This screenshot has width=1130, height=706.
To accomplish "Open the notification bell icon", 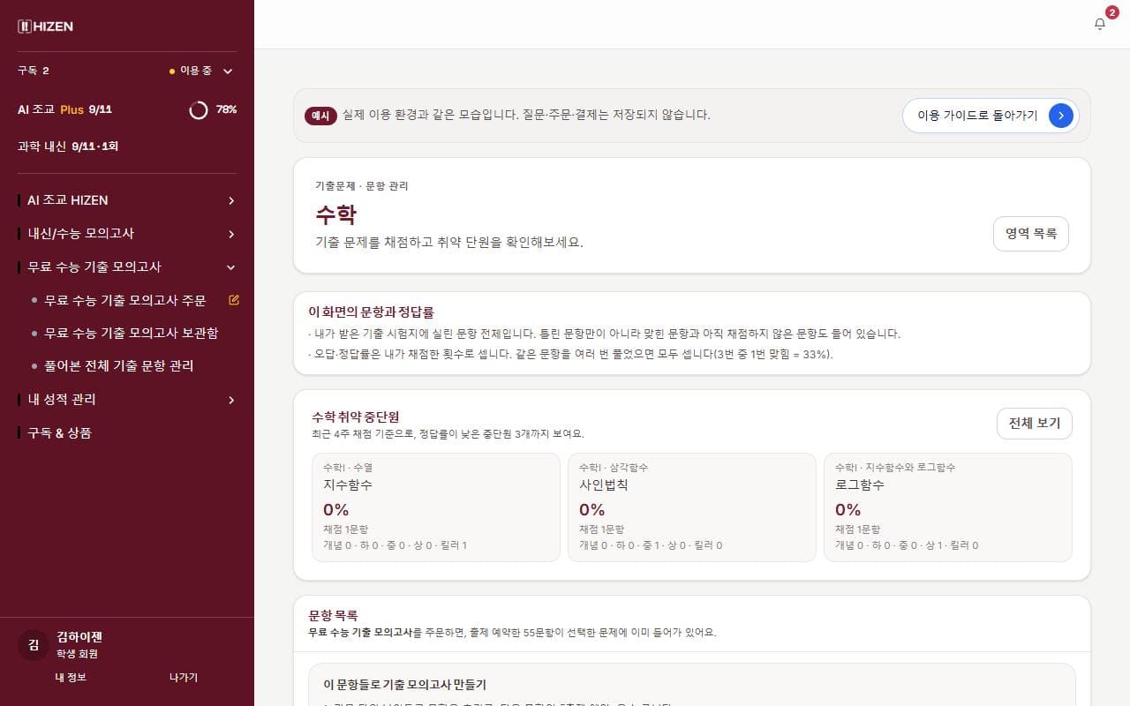I will [1100, 24].
